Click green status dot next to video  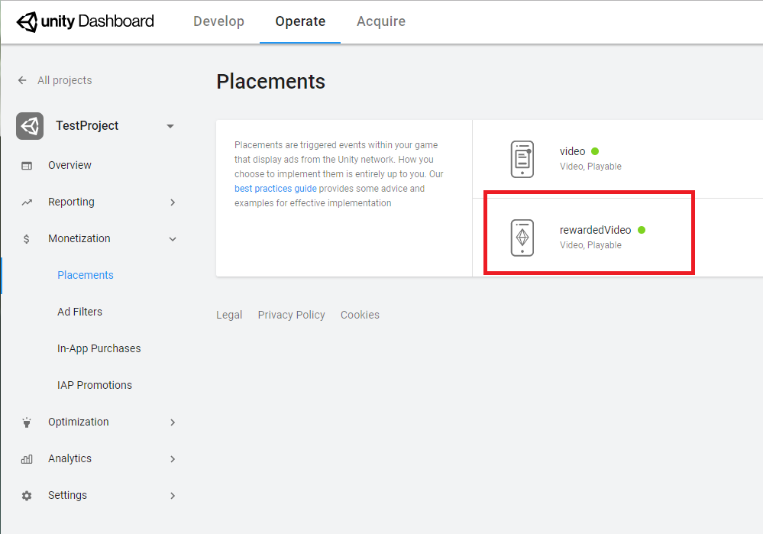click(x=595, y=151)
